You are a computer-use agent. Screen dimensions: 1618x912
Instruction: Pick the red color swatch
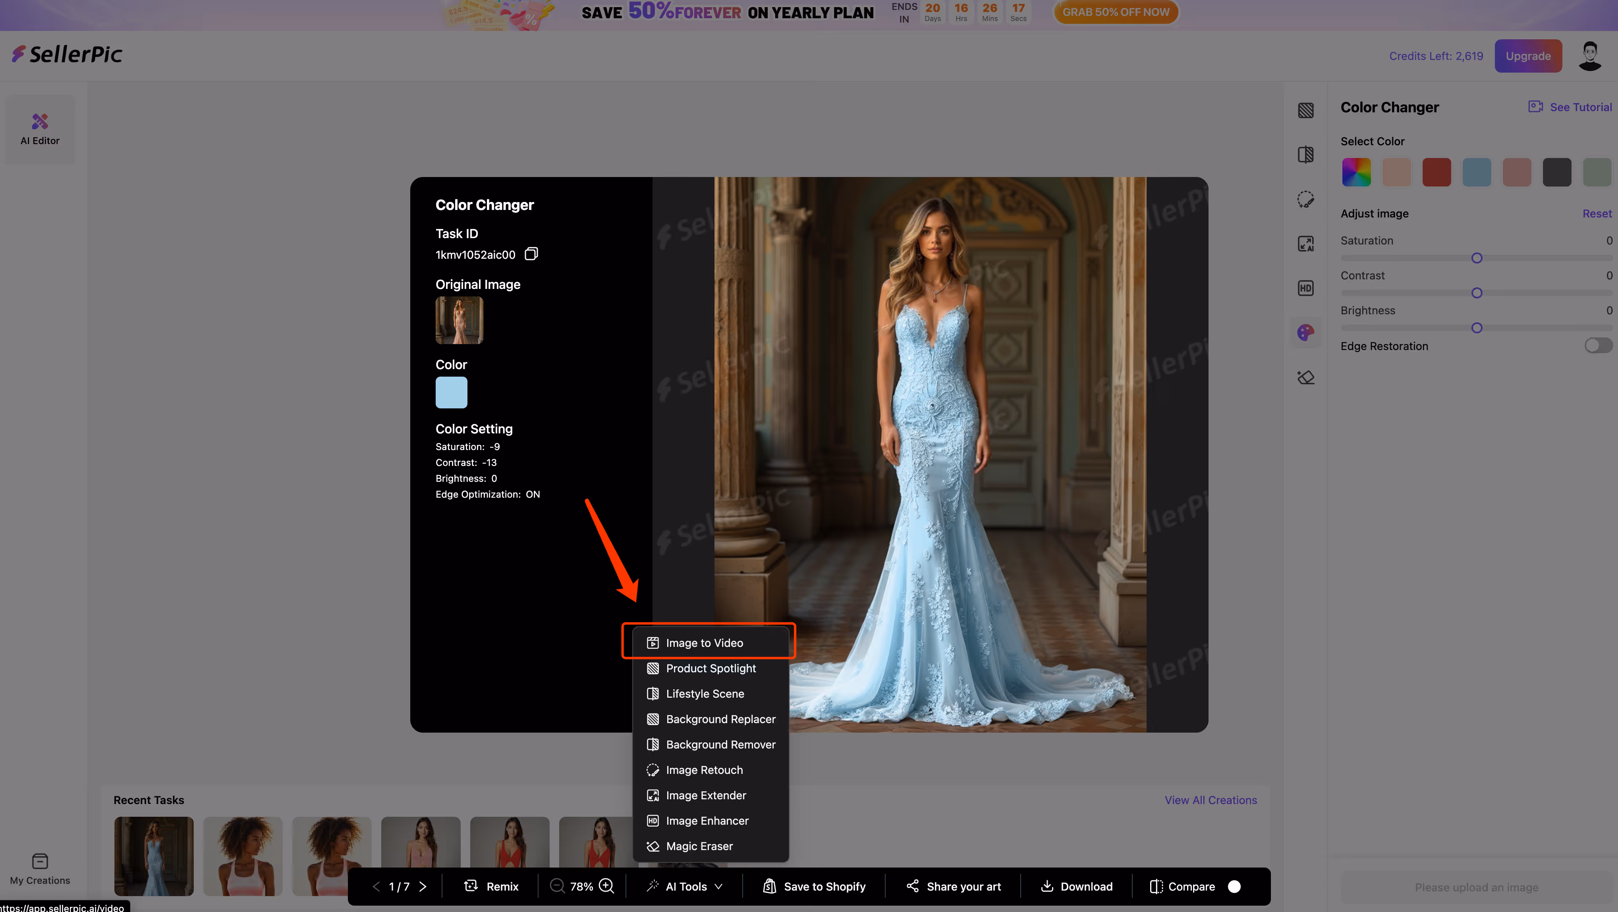(x=1436, y=173)
